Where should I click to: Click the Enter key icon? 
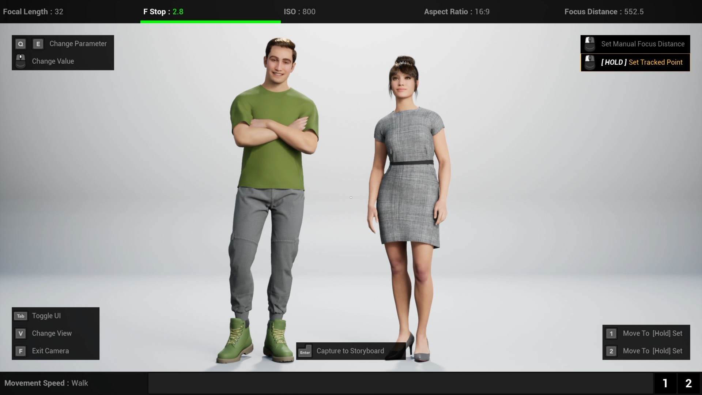pyautogui.click(x=305, y=351)
